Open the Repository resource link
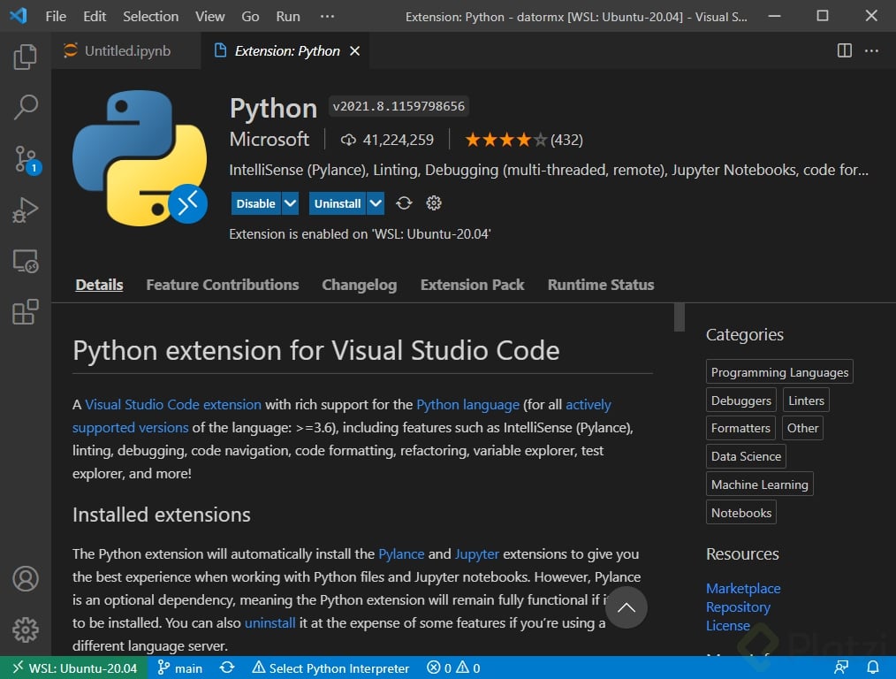 click(738, 607)
